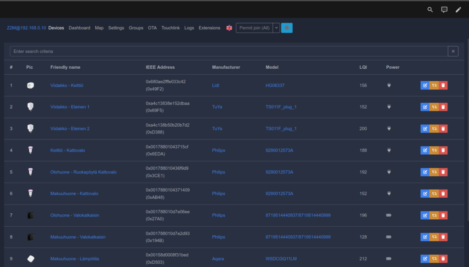The image size is (469, 267).
Task: Click the search icon in the top bar
Action: [430, 9]
